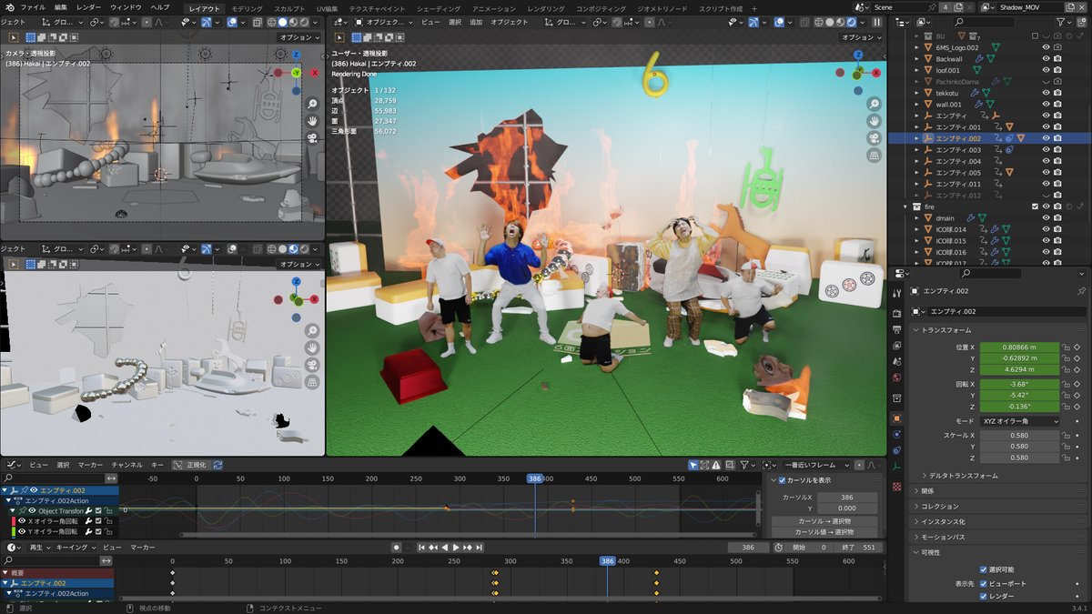The height and width of the screenshot is (614, 1092).
Task: Hide tekkotu in viewport via eye icon
Action: click(x=1046, y=92)
